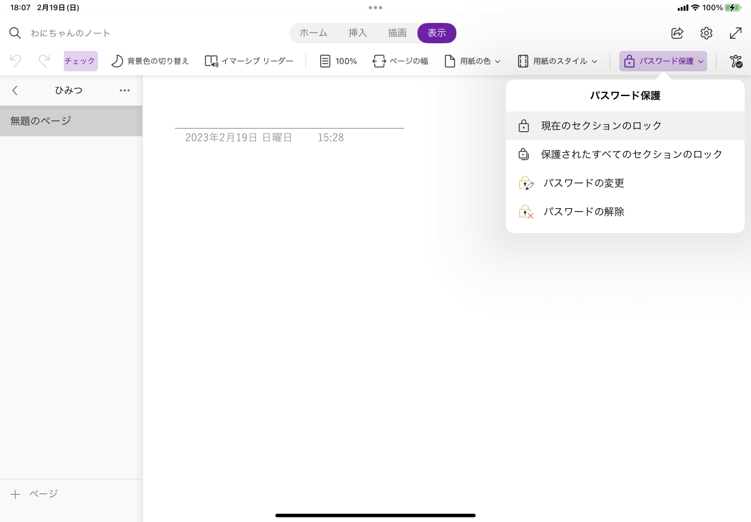The width and height of the screenshot is (751, 522).
Task: Tap the battery indicator
Action: (733, 8)
